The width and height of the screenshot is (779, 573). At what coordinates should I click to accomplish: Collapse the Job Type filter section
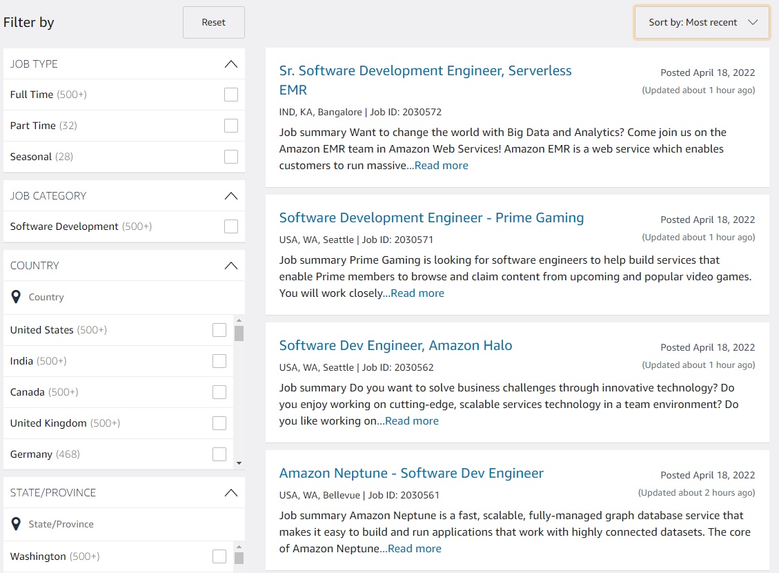click(231, 64)
